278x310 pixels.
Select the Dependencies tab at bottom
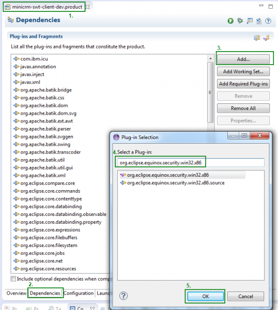tap(45, 293)
